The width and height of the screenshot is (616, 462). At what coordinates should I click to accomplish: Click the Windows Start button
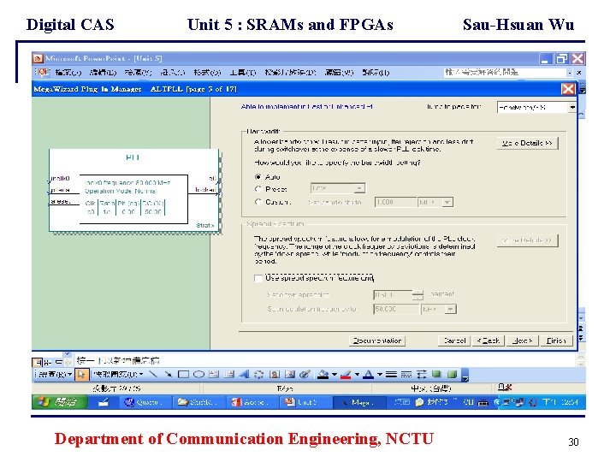click(x=59, y=402)
